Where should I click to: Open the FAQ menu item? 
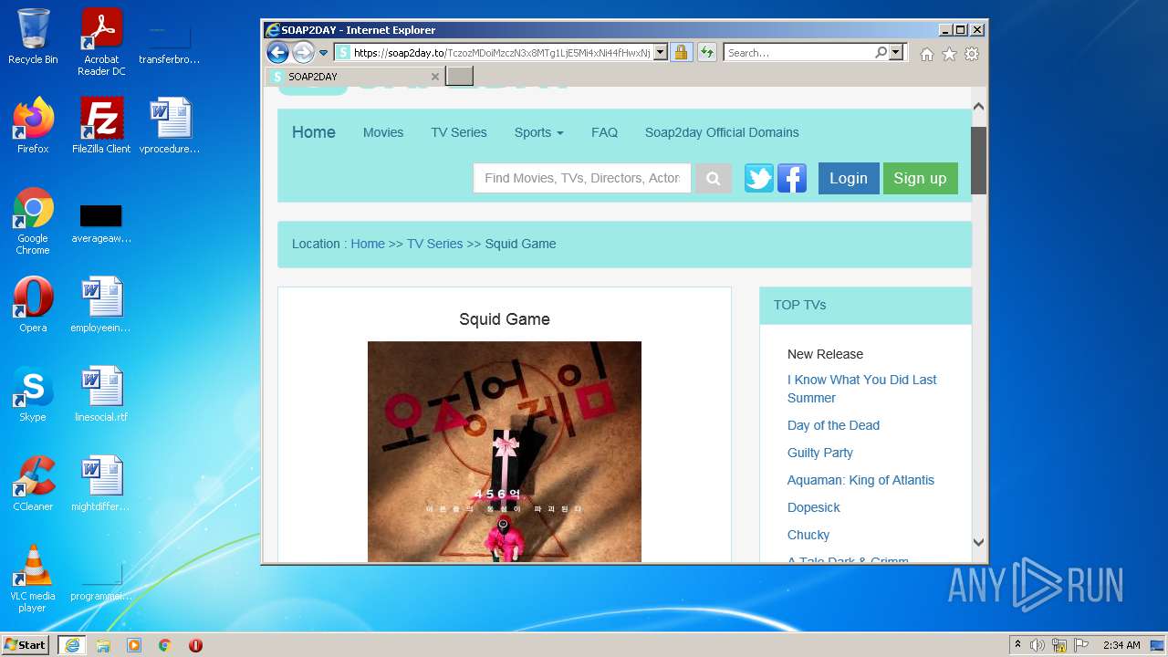tap(604, 132)
